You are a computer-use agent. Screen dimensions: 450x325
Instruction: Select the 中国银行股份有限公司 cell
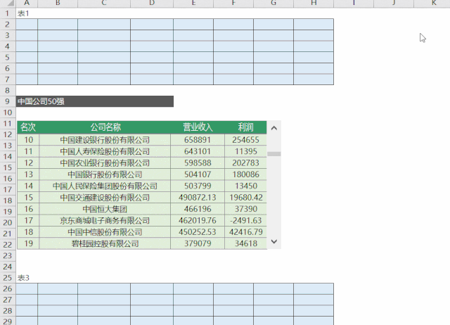[105, 174]
